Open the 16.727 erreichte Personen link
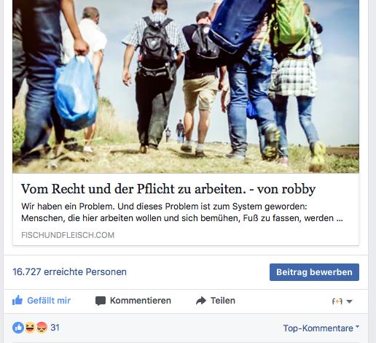 (x=69, y=271)
